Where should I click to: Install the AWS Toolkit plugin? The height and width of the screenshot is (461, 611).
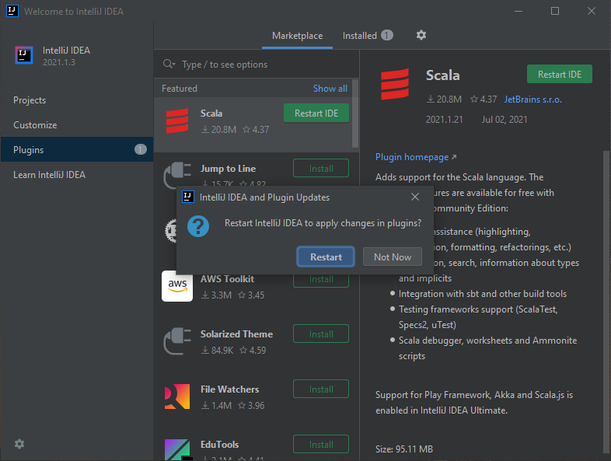321,280
